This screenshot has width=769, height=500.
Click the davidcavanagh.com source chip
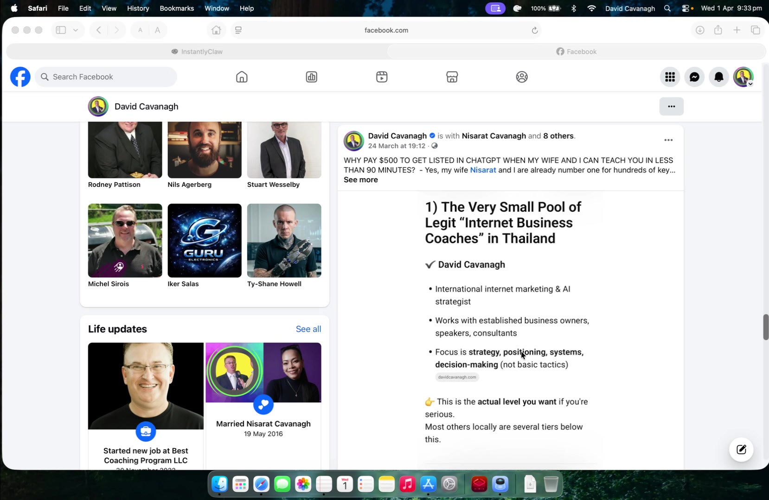(x=457, y=377)
